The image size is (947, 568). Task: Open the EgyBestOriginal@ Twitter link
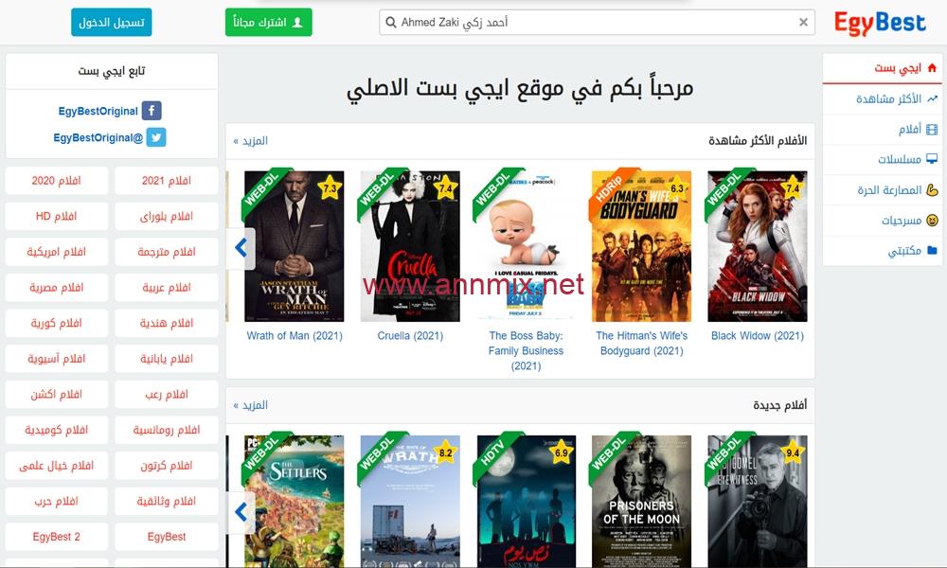[x=98, y=137]
